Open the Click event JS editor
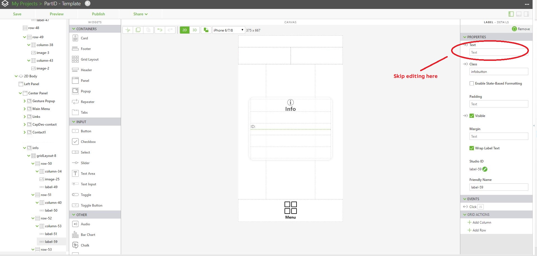This screenshot has width=537, height=256. click(480, 207)
